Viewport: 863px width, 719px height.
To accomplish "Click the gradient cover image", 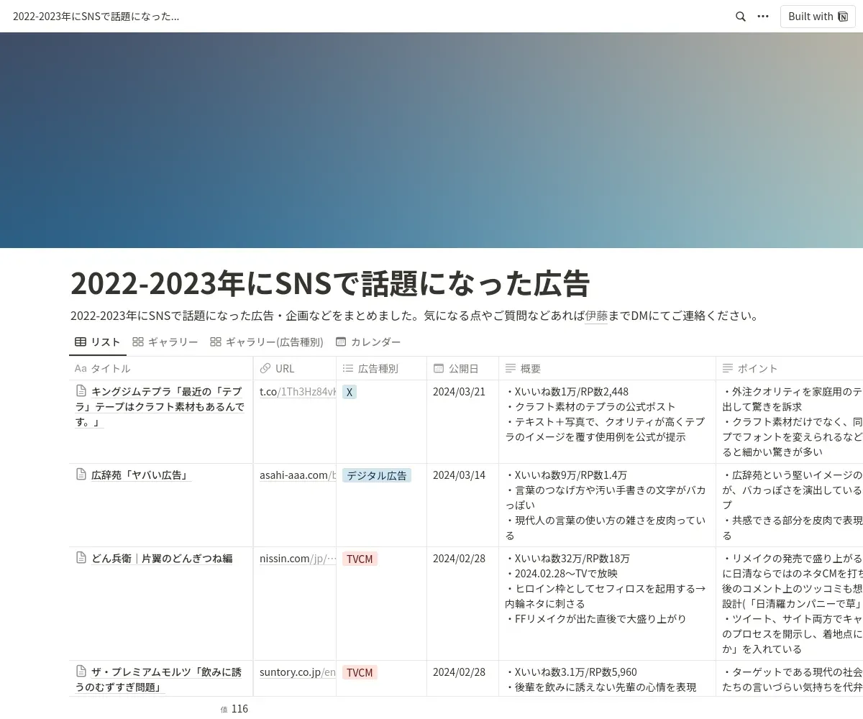I will [x=431, y=140].
